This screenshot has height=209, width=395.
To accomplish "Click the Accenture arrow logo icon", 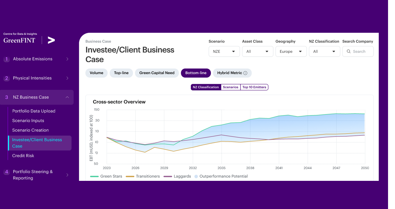I will click(x=51, y=40).
